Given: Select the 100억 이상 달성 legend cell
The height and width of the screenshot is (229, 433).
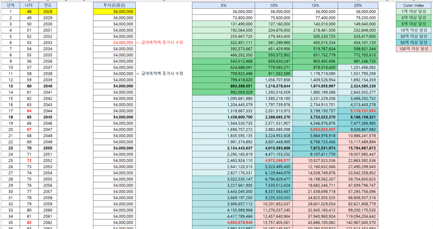Looking at the screenshot, I should [x=413, y=49].
